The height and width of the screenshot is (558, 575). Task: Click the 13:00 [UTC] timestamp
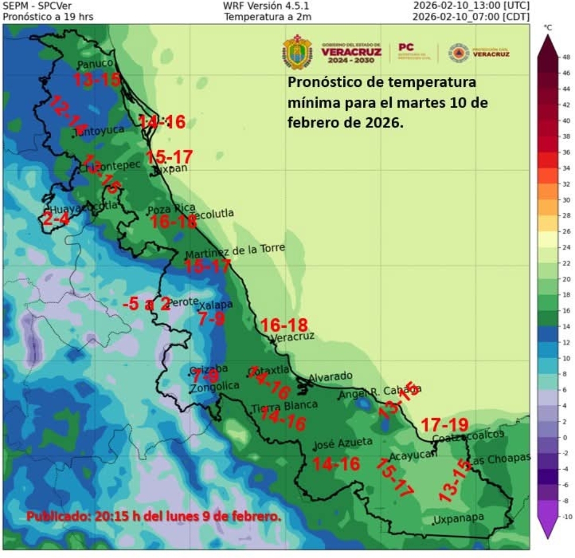click(x=471, y=6)
